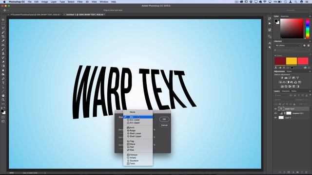Open the Edit Toolbar three-dots button
This screenshot has width=312, height=175.
tap(3, 104)
